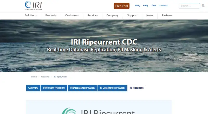Switch to the Overview tab
Screen dimensions: 208x114
tap(33, 88)
